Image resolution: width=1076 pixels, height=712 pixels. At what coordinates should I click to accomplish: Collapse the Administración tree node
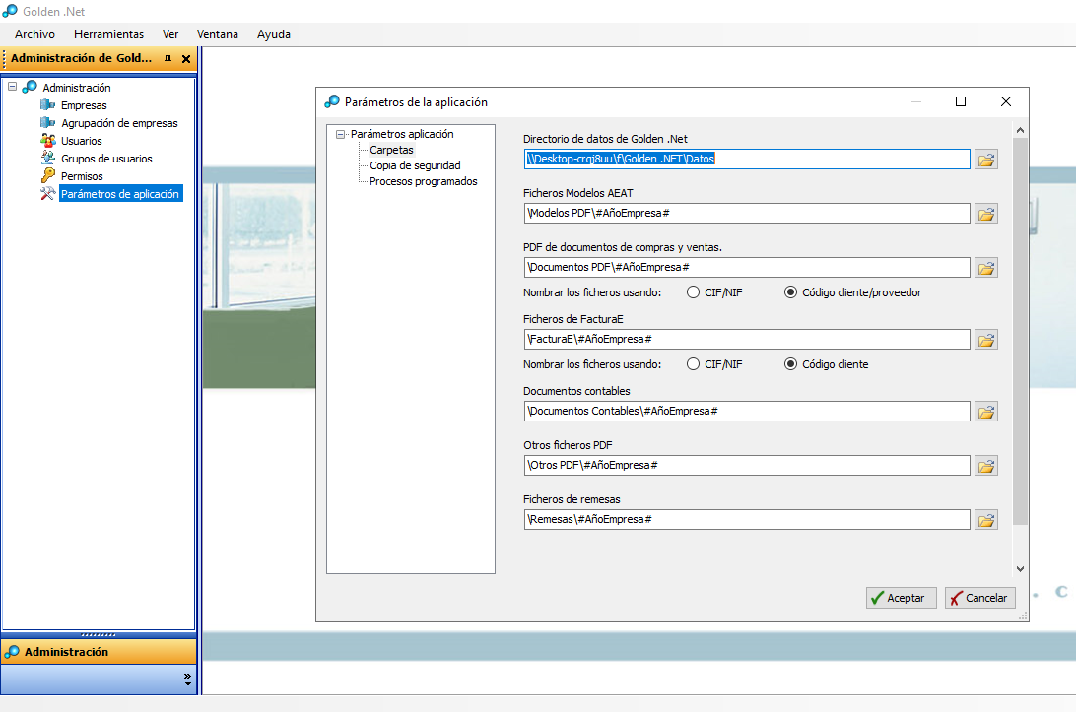(x=12, y=87)
